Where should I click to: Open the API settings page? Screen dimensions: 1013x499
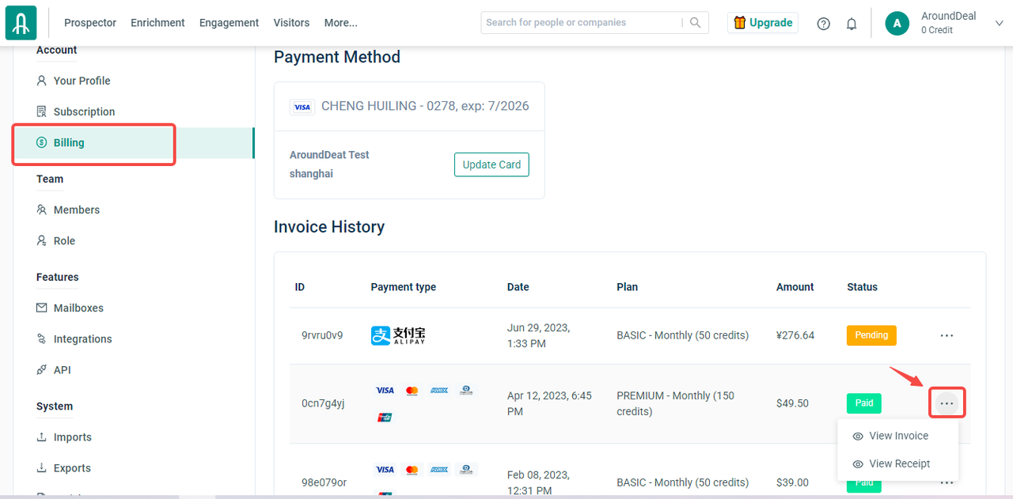62,369
